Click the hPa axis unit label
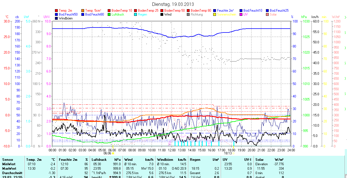 (x=304, y=17)
